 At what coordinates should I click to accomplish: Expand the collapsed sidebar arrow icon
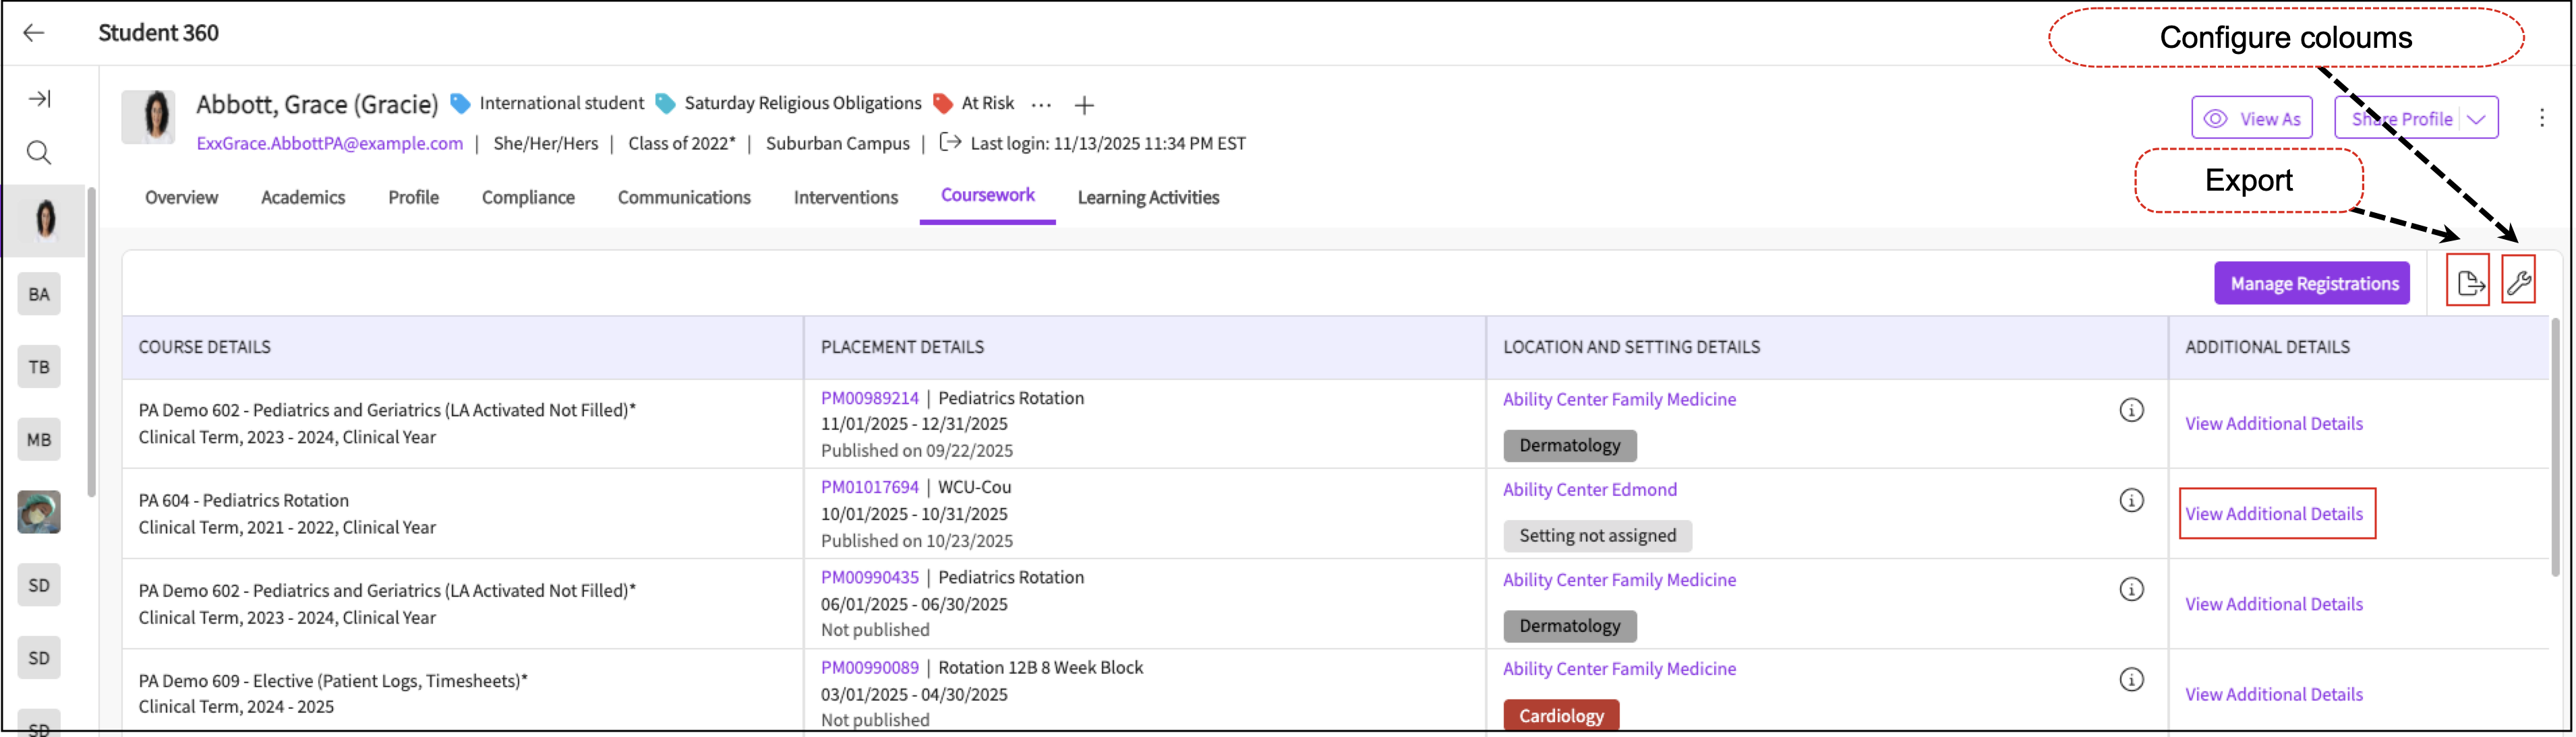click(x=39, y=99)
